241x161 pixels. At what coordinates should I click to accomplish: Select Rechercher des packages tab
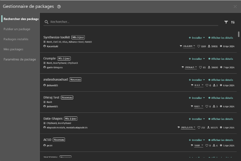(x=21, y=19)
